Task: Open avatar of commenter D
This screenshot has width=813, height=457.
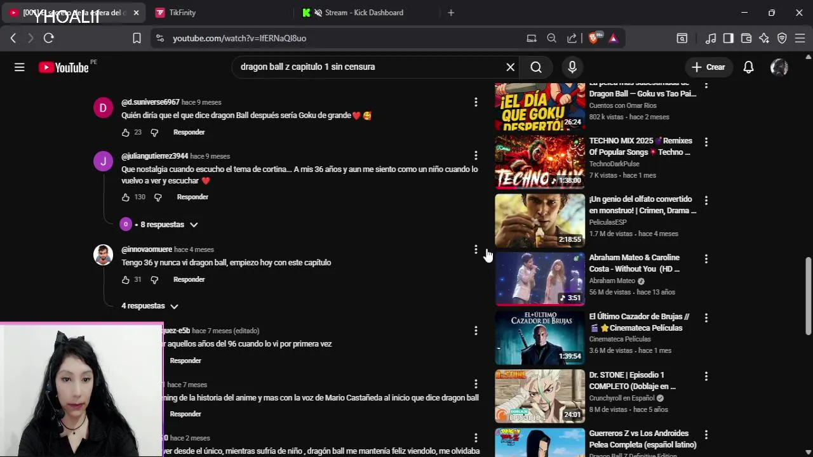Action: pyautogui.click(x=103, y=108)
